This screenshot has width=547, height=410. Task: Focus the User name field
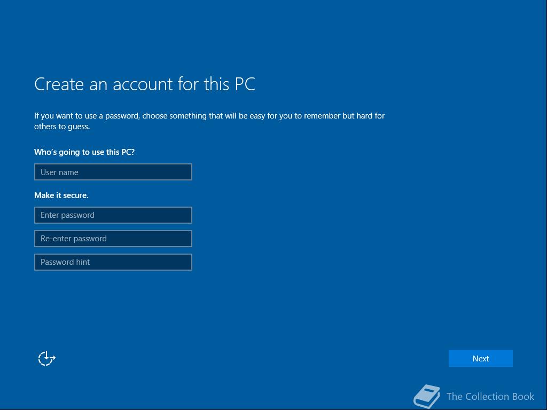pos(113,172)
